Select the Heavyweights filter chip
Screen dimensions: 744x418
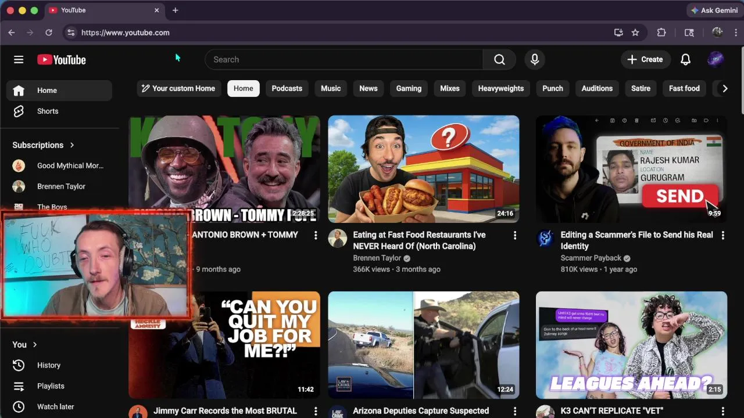click(501, 88)
